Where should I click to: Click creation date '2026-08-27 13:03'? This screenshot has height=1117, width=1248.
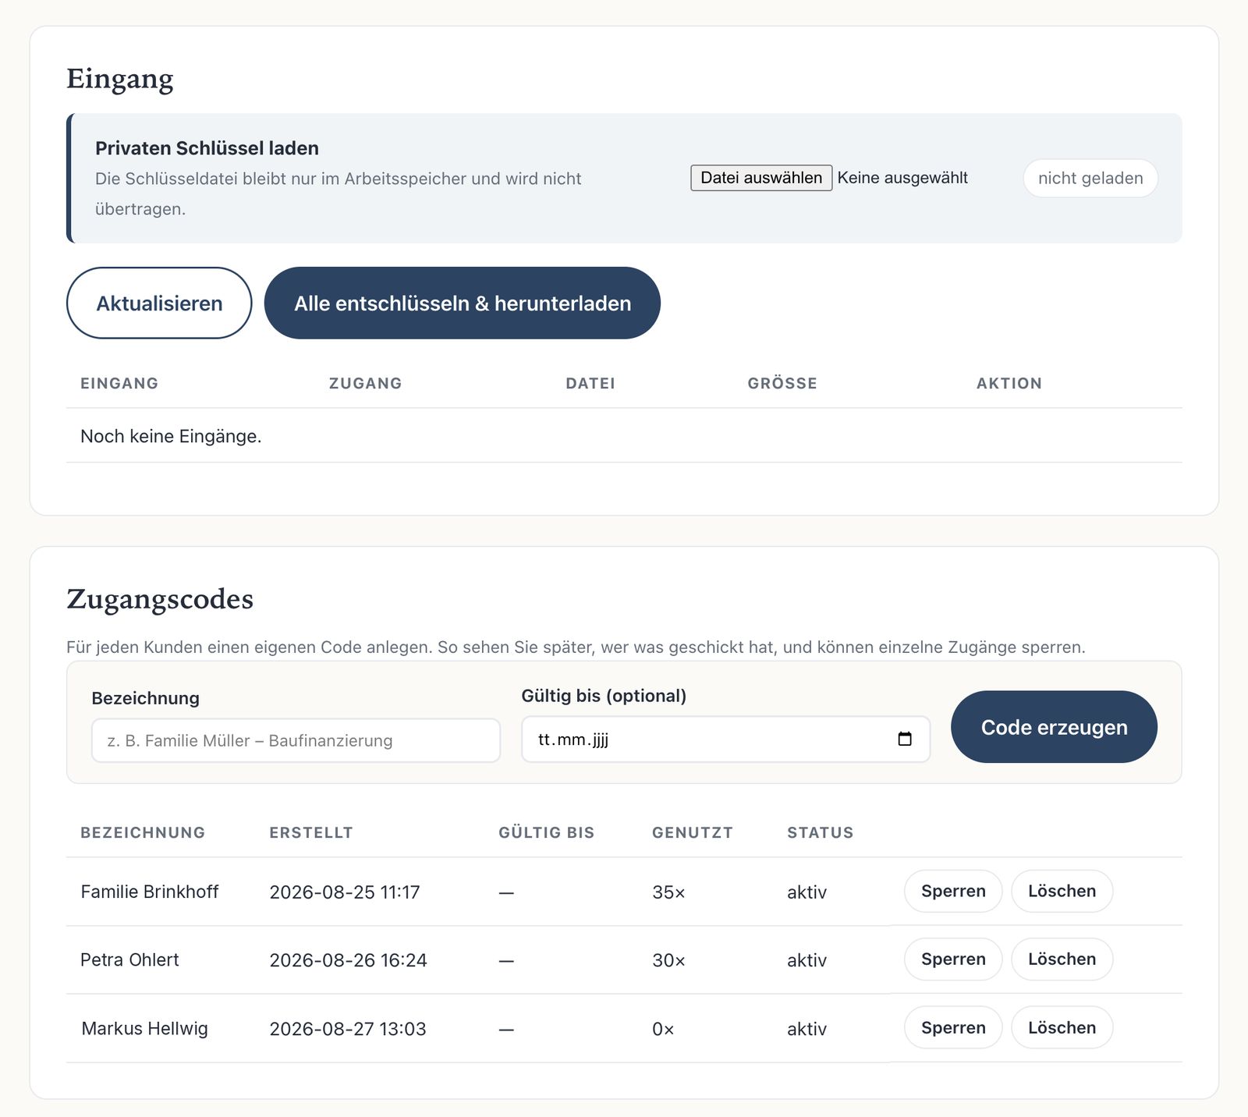348,1028
